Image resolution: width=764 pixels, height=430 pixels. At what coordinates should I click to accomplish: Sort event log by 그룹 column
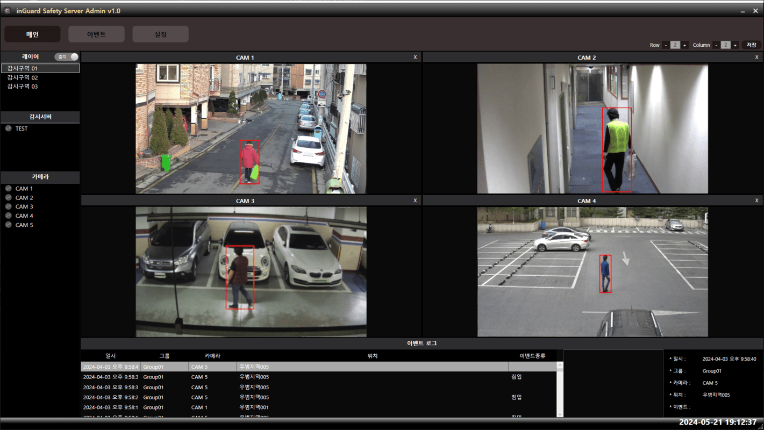[x=165, y=356]
